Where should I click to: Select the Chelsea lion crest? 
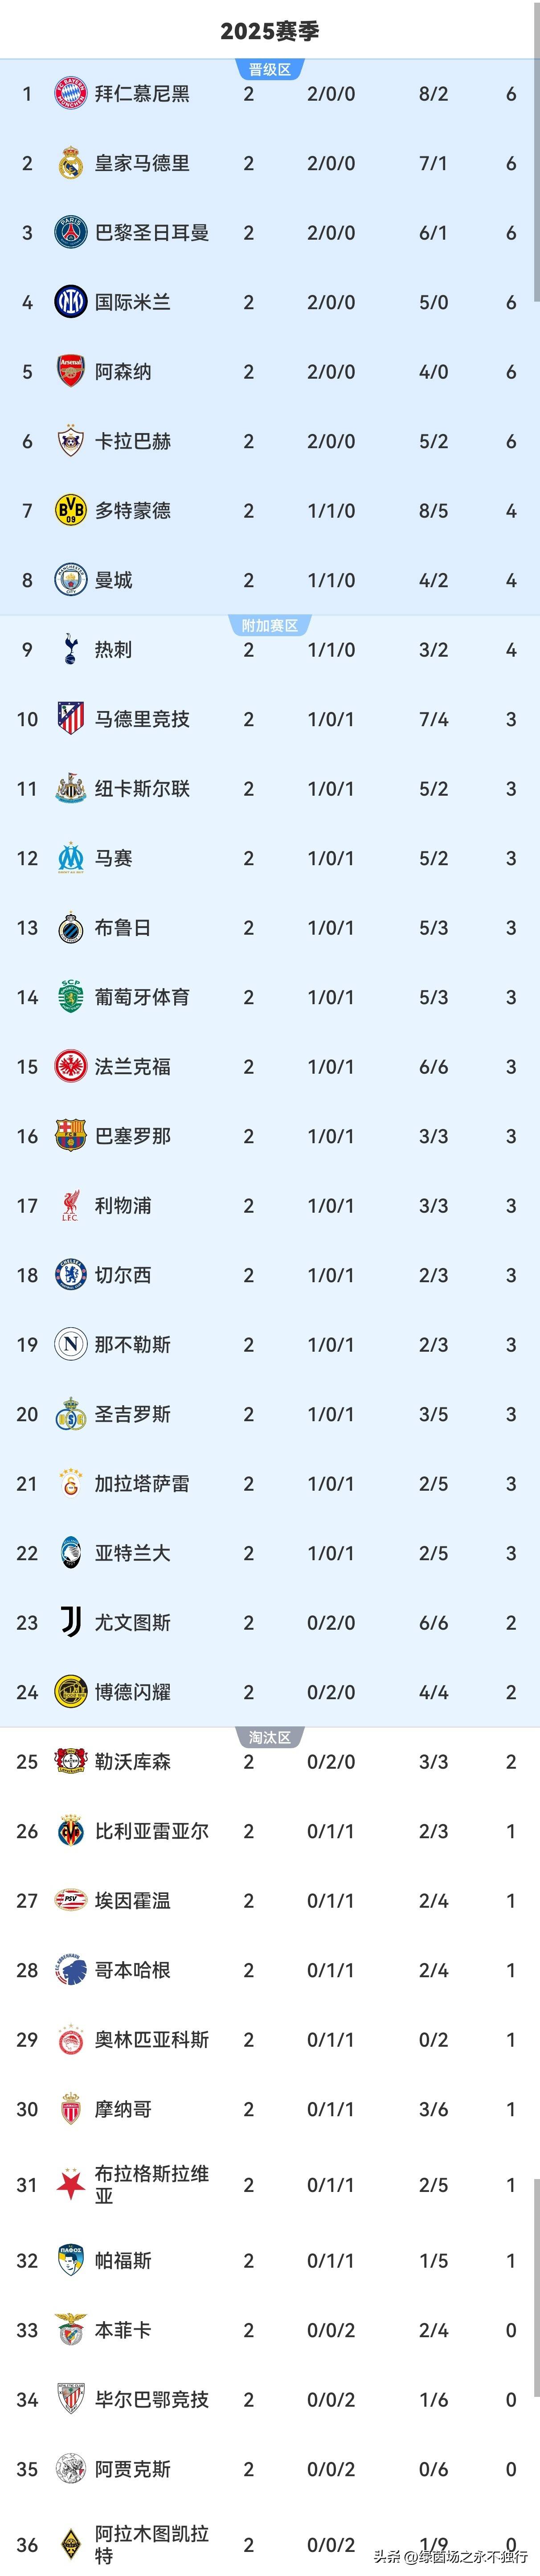tap(70, 1275)
